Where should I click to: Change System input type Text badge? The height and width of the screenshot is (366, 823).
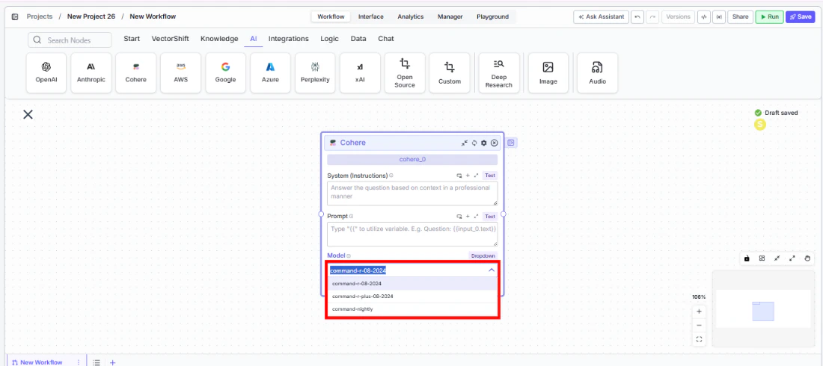[x=490, y=176]
